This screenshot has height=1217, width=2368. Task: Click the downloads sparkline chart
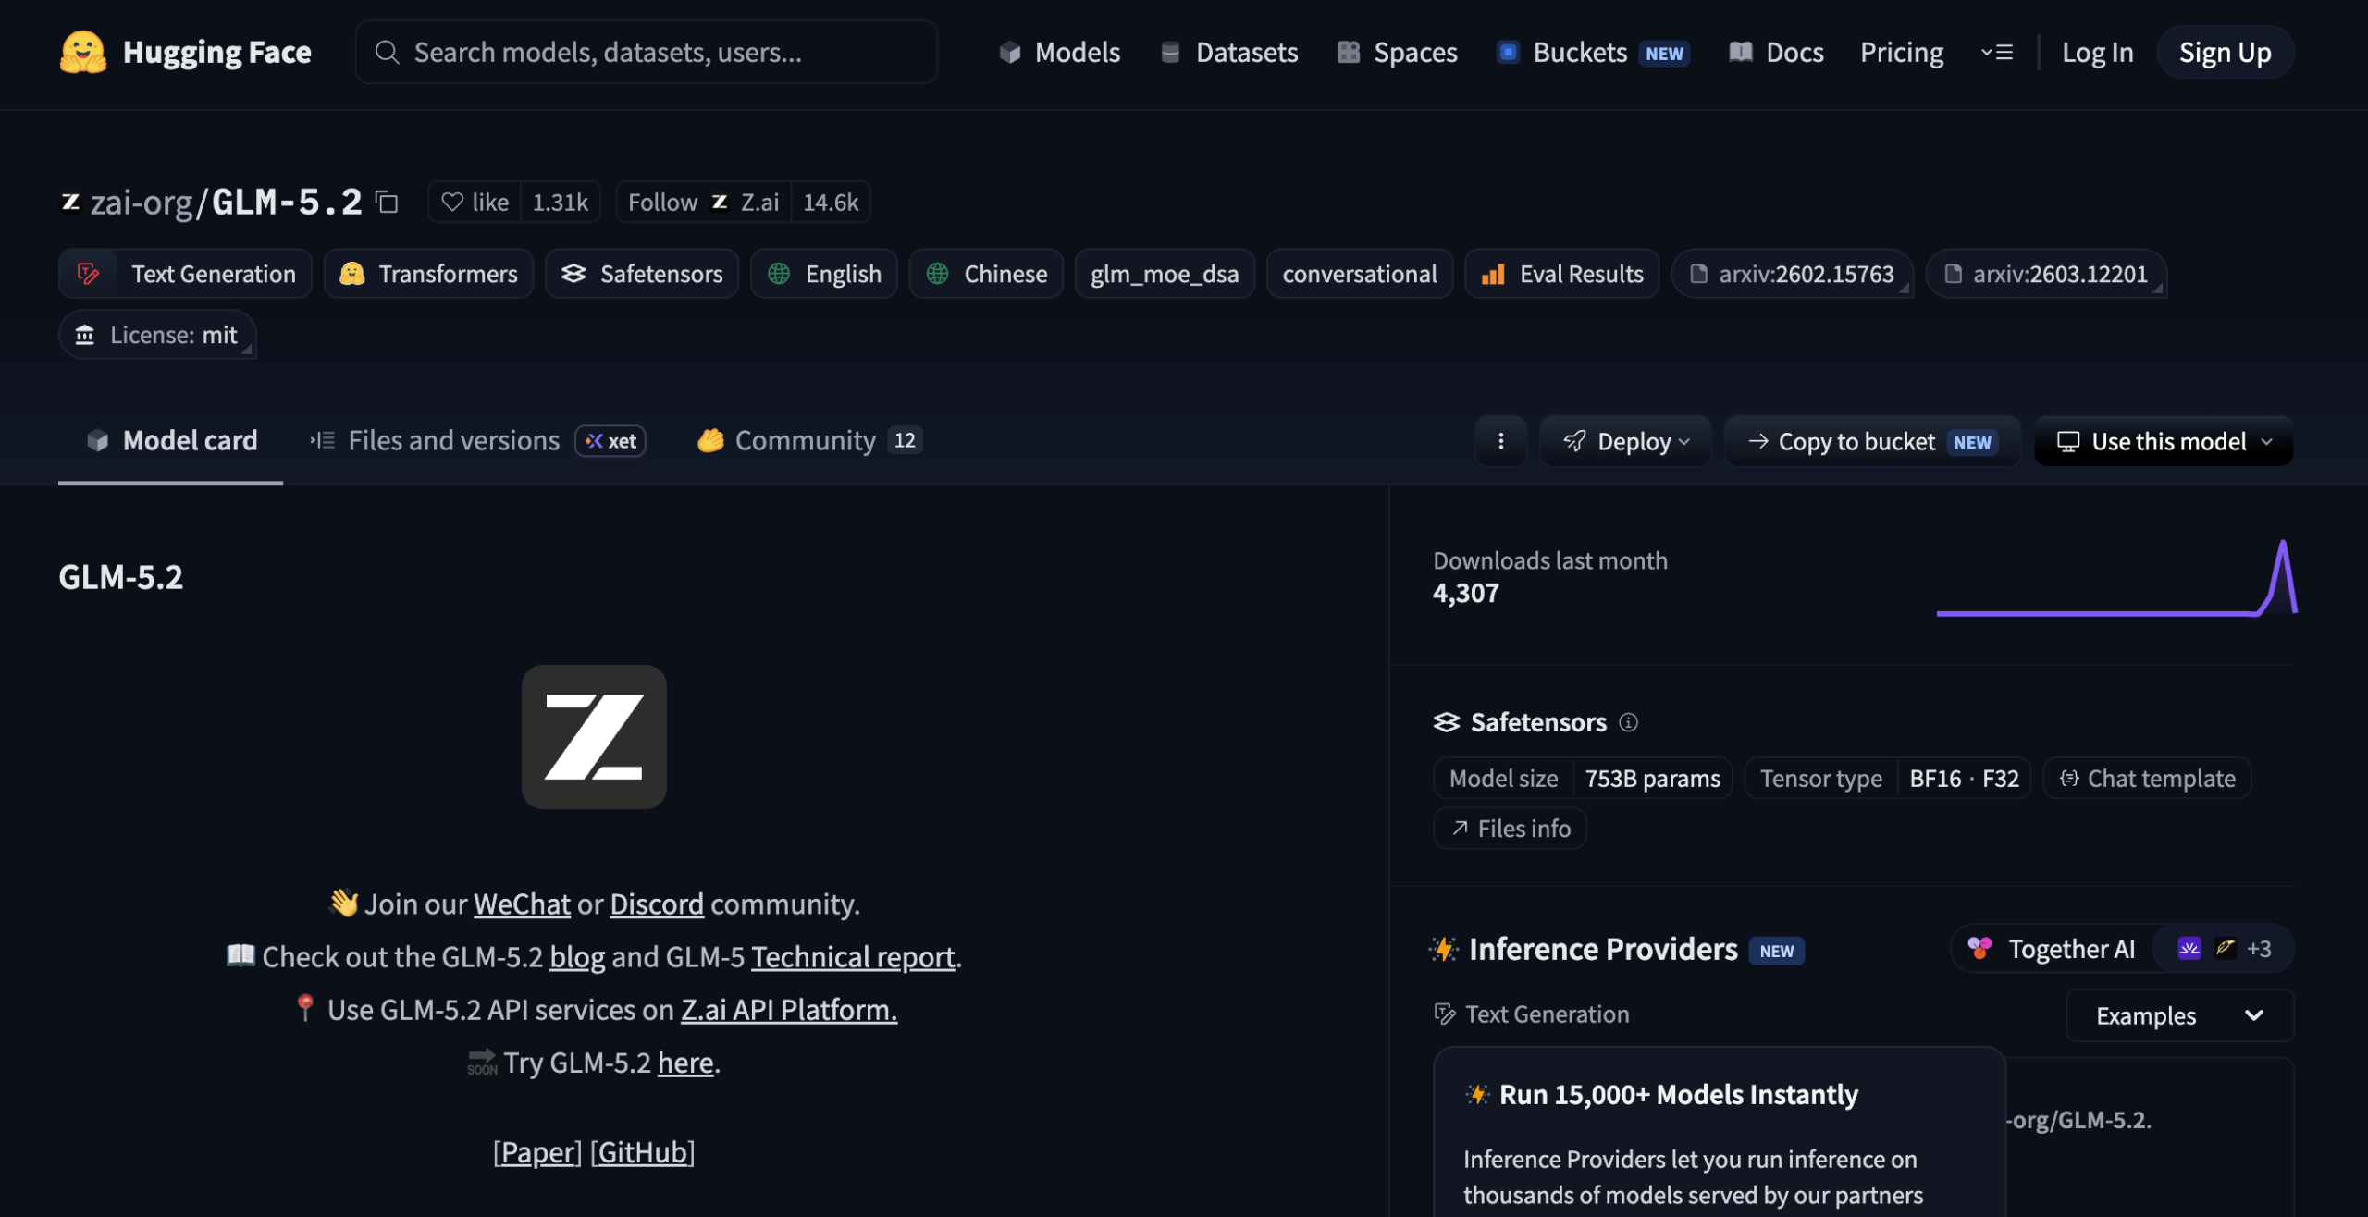coord(2116,577)
